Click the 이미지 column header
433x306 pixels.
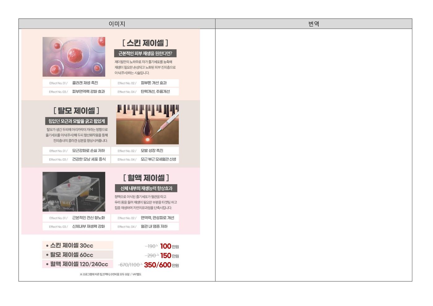[x=117, y=24]
